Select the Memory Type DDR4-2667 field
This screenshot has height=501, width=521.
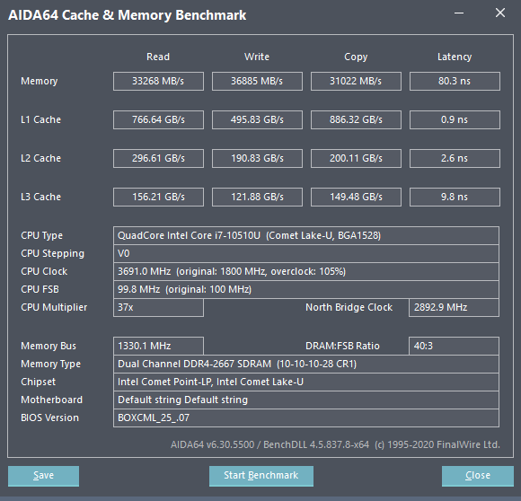point(306,364)
